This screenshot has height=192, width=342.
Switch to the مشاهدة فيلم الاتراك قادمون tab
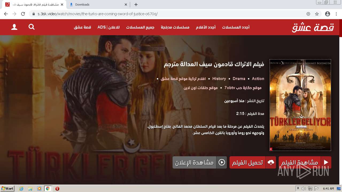34,5
